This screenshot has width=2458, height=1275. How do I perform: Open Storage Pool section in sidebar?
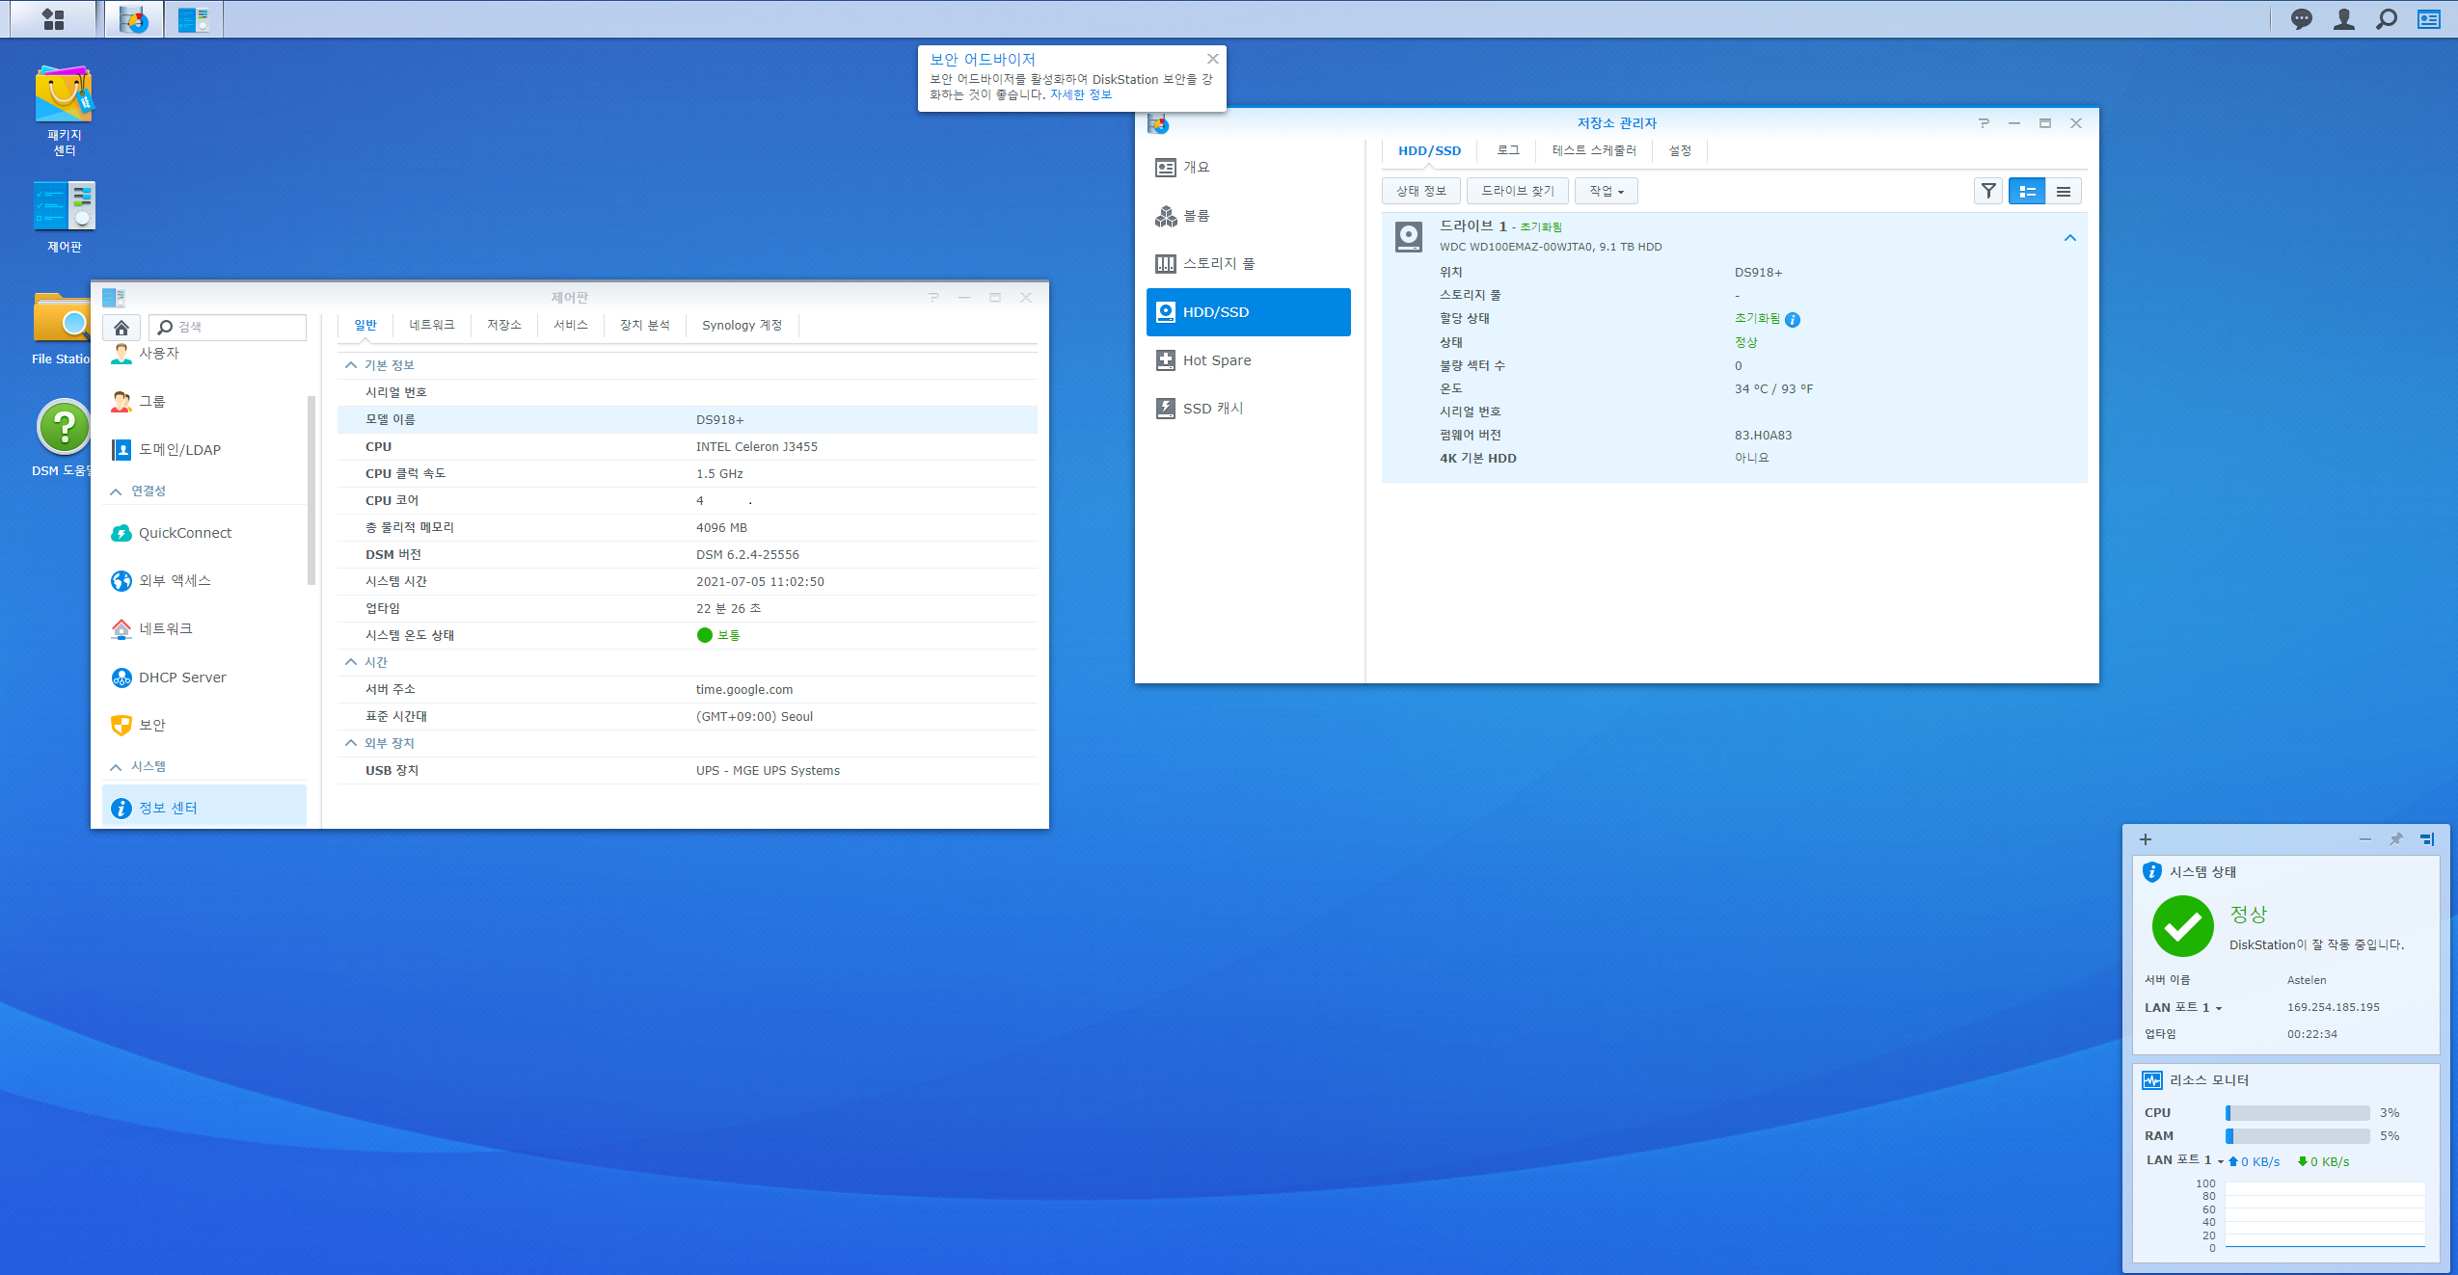tap(1218, 263)
